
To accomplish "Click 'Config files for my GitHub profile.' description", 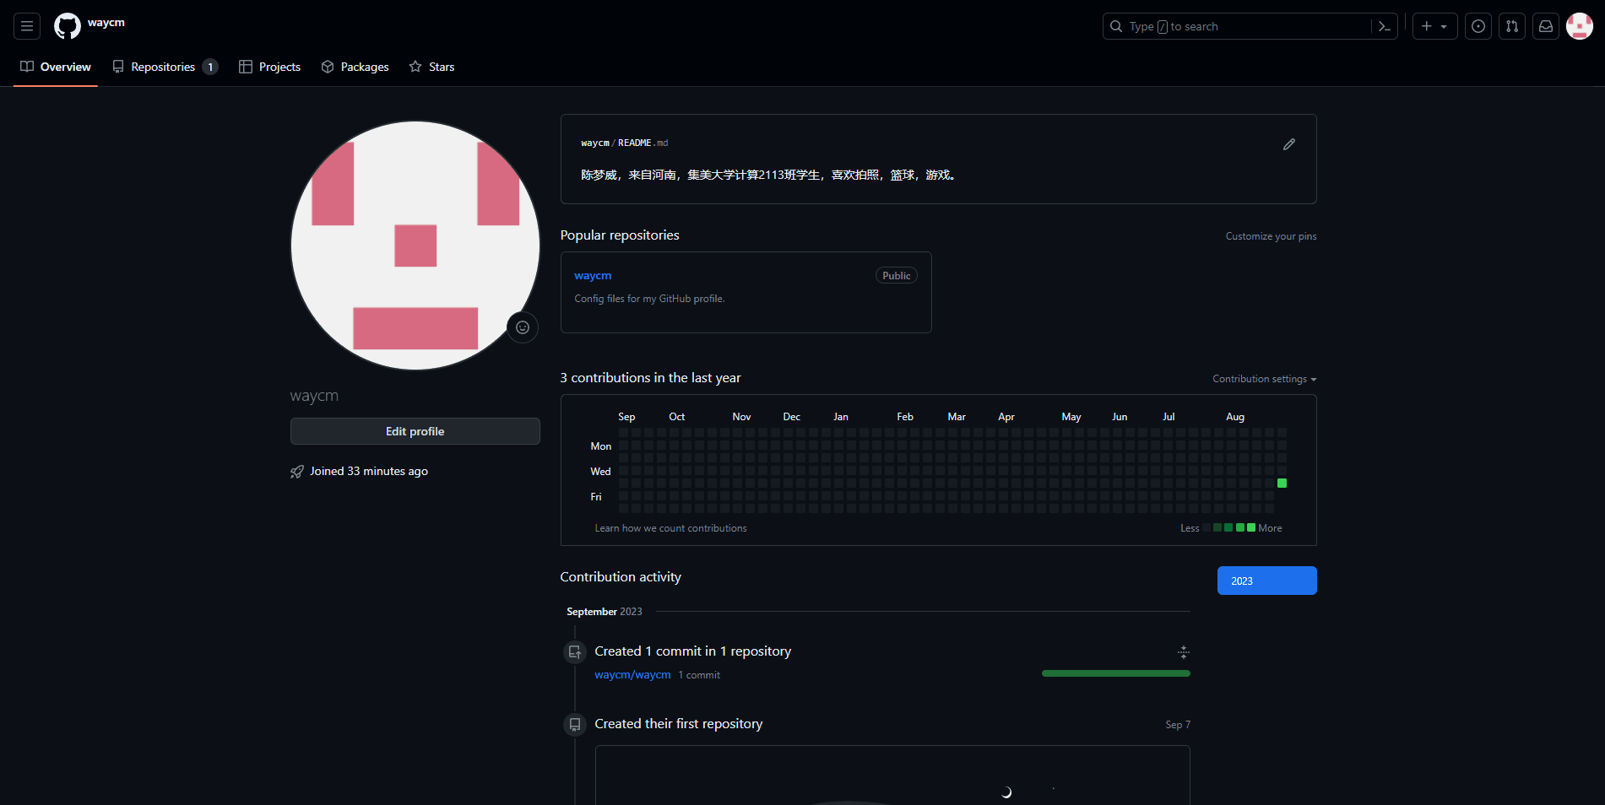I will (x=649, y=299).
